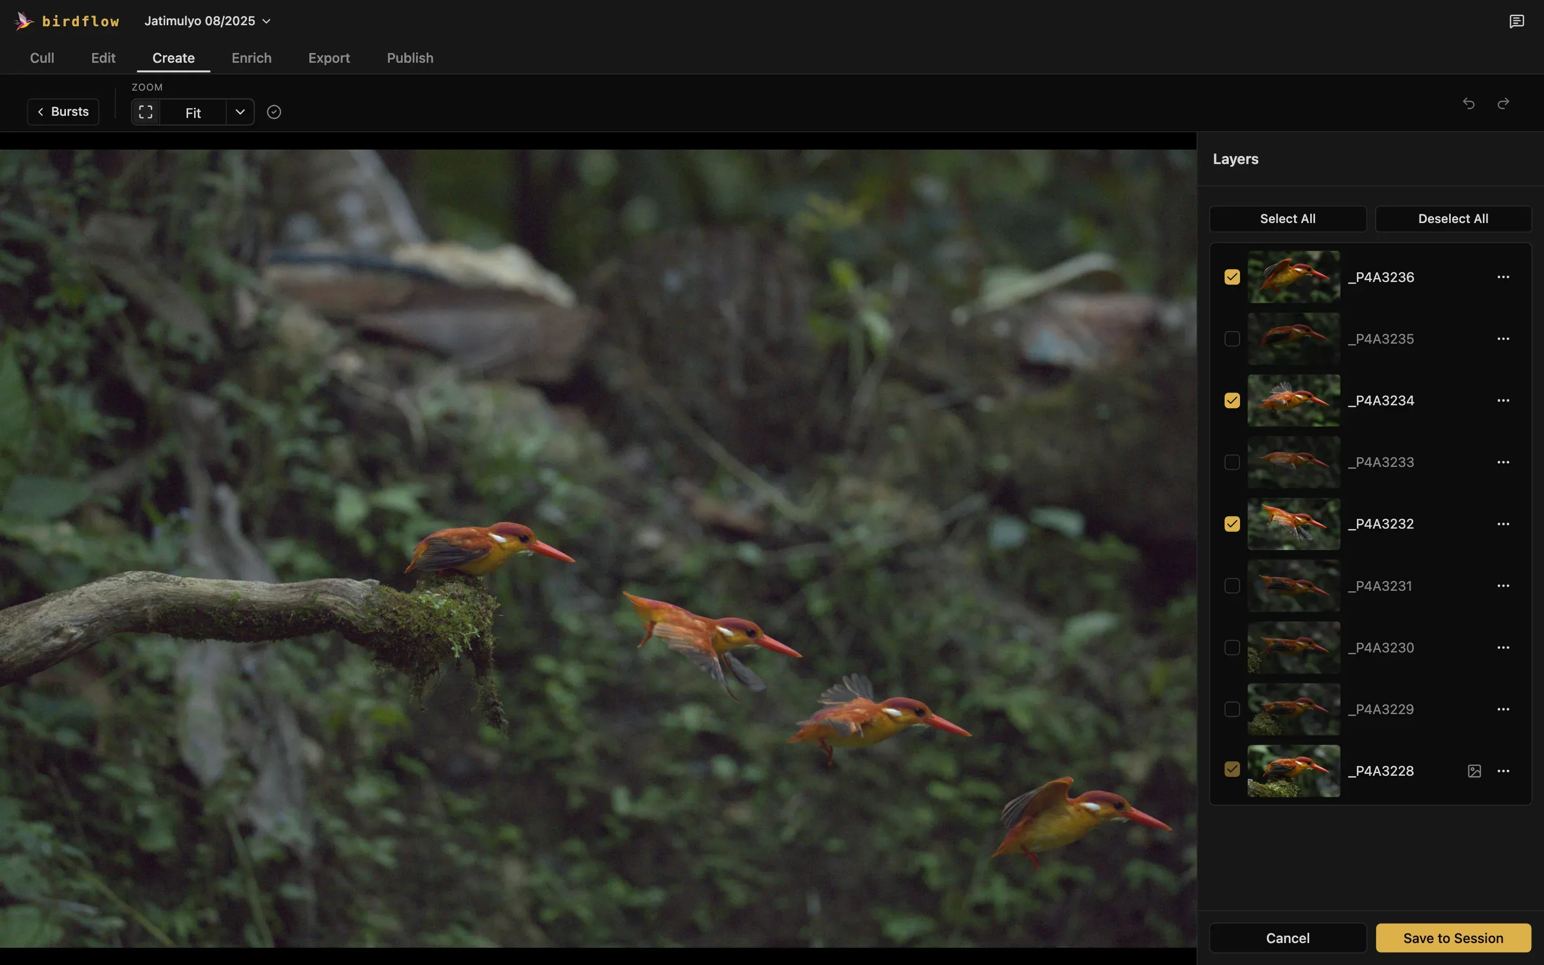Uncheck the _P4A3232 layer checkbox
The image size is (1544, 965).
point(1232,524)
